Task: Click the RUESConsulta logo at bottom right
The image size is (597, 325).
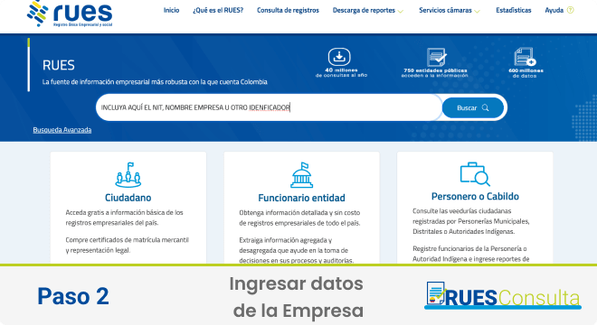Action: 503,295
